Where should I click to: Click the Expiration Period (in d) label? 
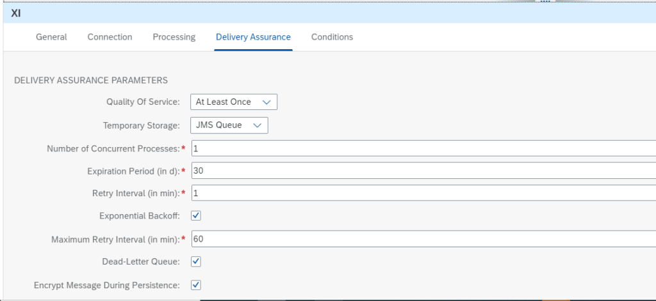tap(133, 171)
